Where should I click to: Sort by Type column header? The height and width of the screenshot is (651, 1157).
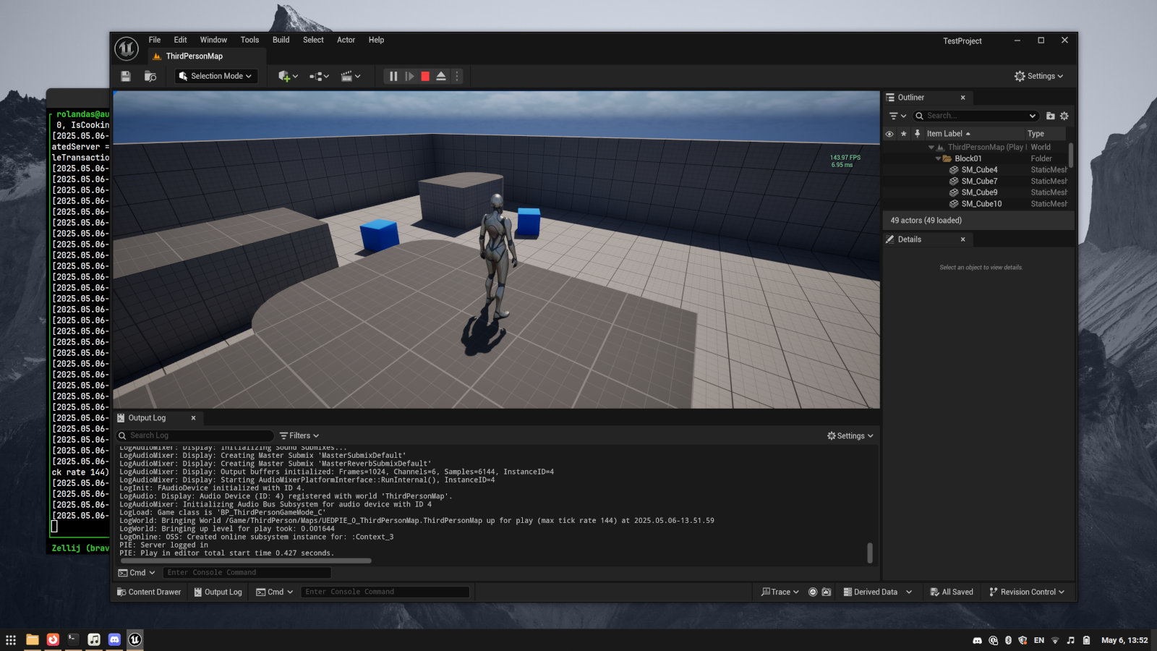(x=1045, y=134)
